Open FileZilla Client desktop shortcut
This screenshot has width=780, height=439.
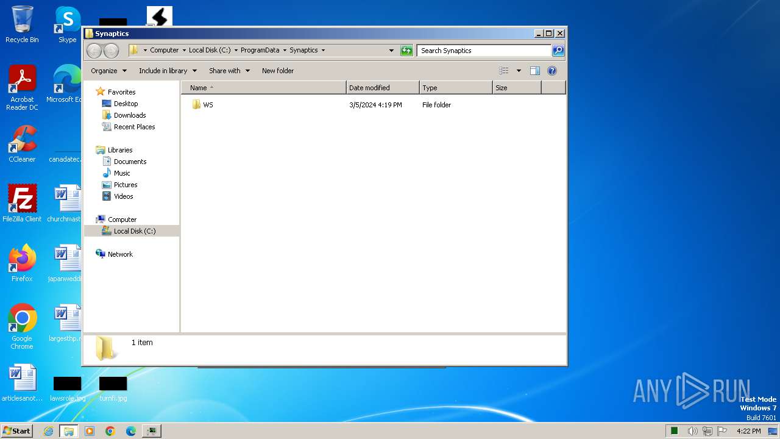pyautogui.click(x=22, y=203)
